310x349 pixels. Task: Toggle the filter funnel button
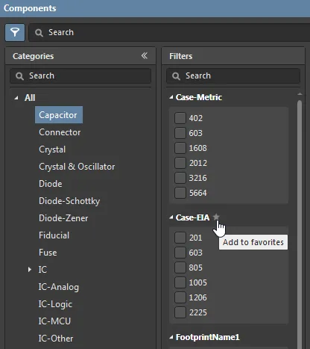[15, 32]
